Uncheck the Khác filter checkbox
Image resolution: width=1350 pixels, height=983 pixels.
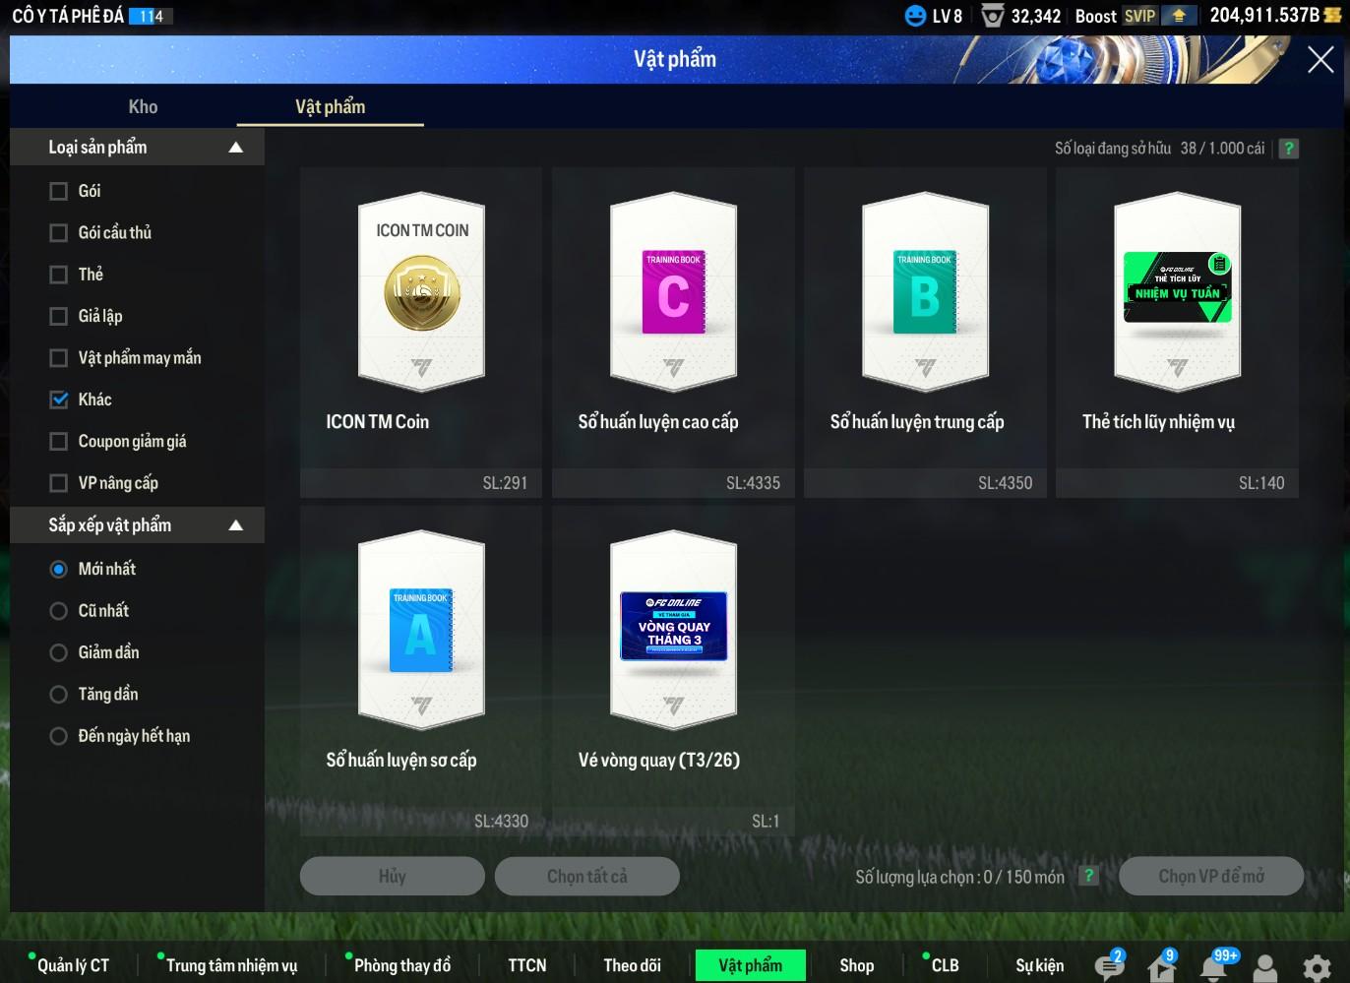pyautogui.click(x=59, y=399)
